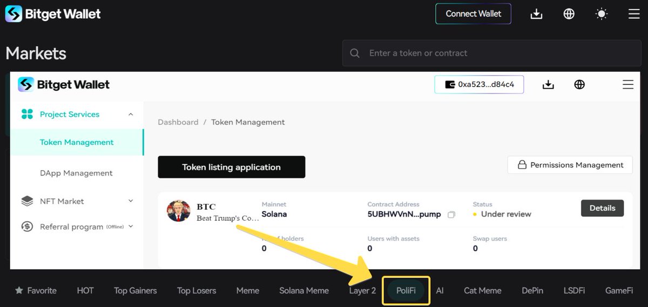Select DePin tab
The width and height of the screenshot is (648, 307).
[532, 290]
